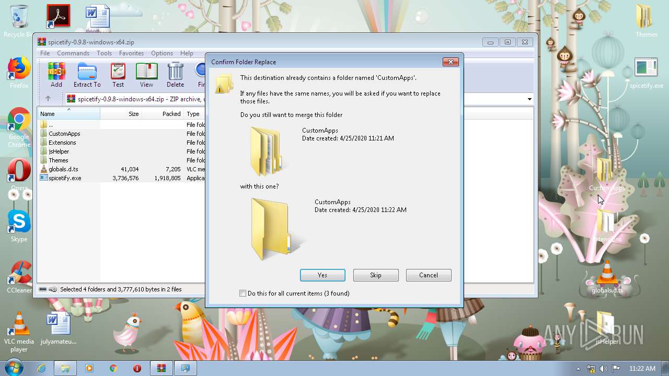Open the Windows Start menu
669x376 pixels.
(14, 368)
